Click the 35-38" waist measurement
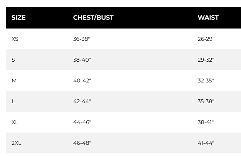This screenshot has height=156, width=241. 206,101
